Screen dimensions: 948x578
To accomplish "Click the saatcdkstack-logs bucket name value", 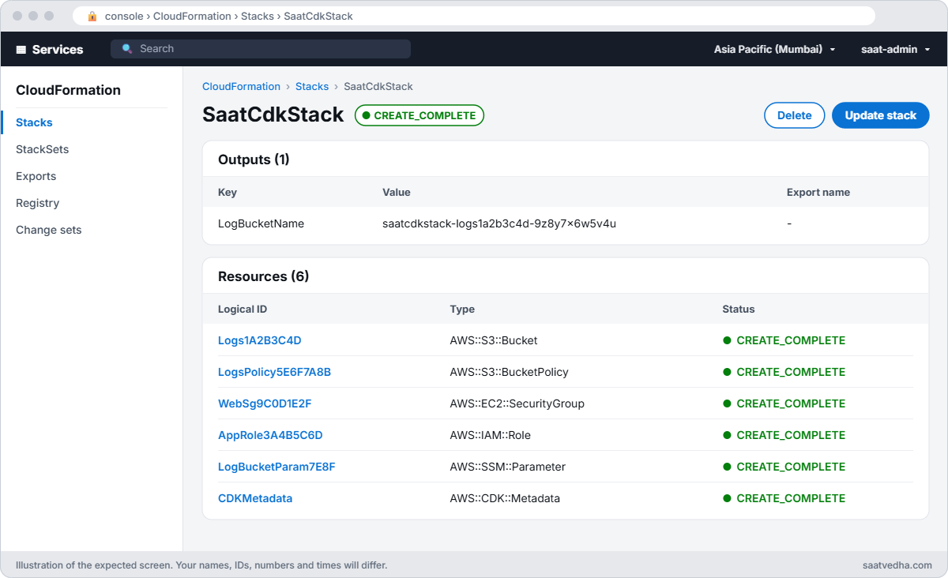I will tap(499, 223).
